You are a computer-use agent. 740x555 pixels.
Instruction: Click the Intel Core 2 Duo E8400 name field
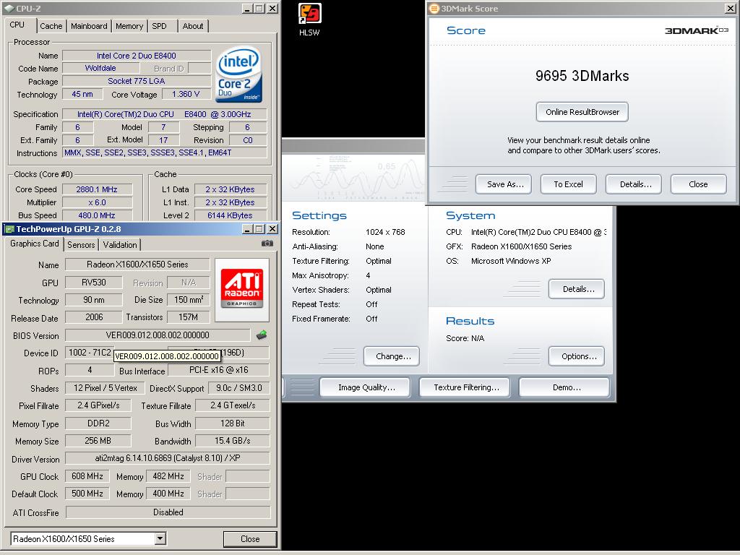(x=137, y=56)
